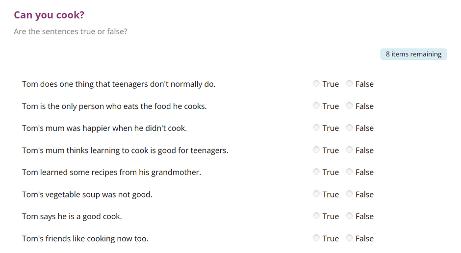Select False for 'friends like cooking now too'
The image size is (461, 253).
click(x=349, y=238)
